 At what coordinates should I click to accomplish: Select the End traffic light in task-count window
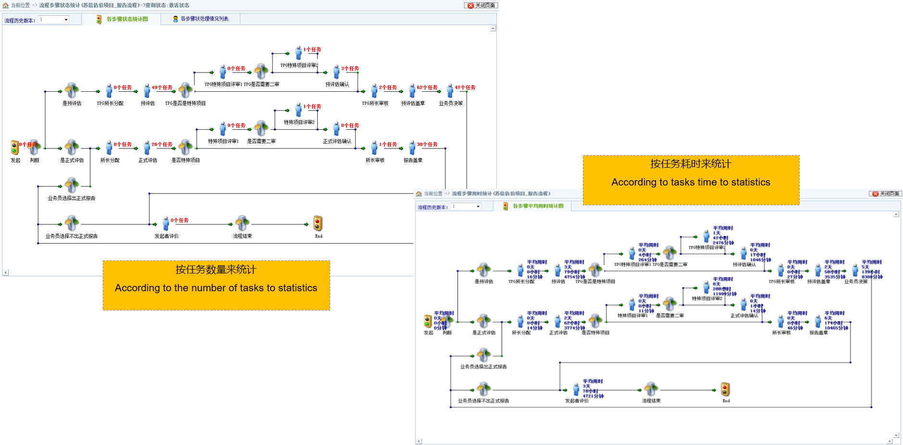[x=318, y=223]
